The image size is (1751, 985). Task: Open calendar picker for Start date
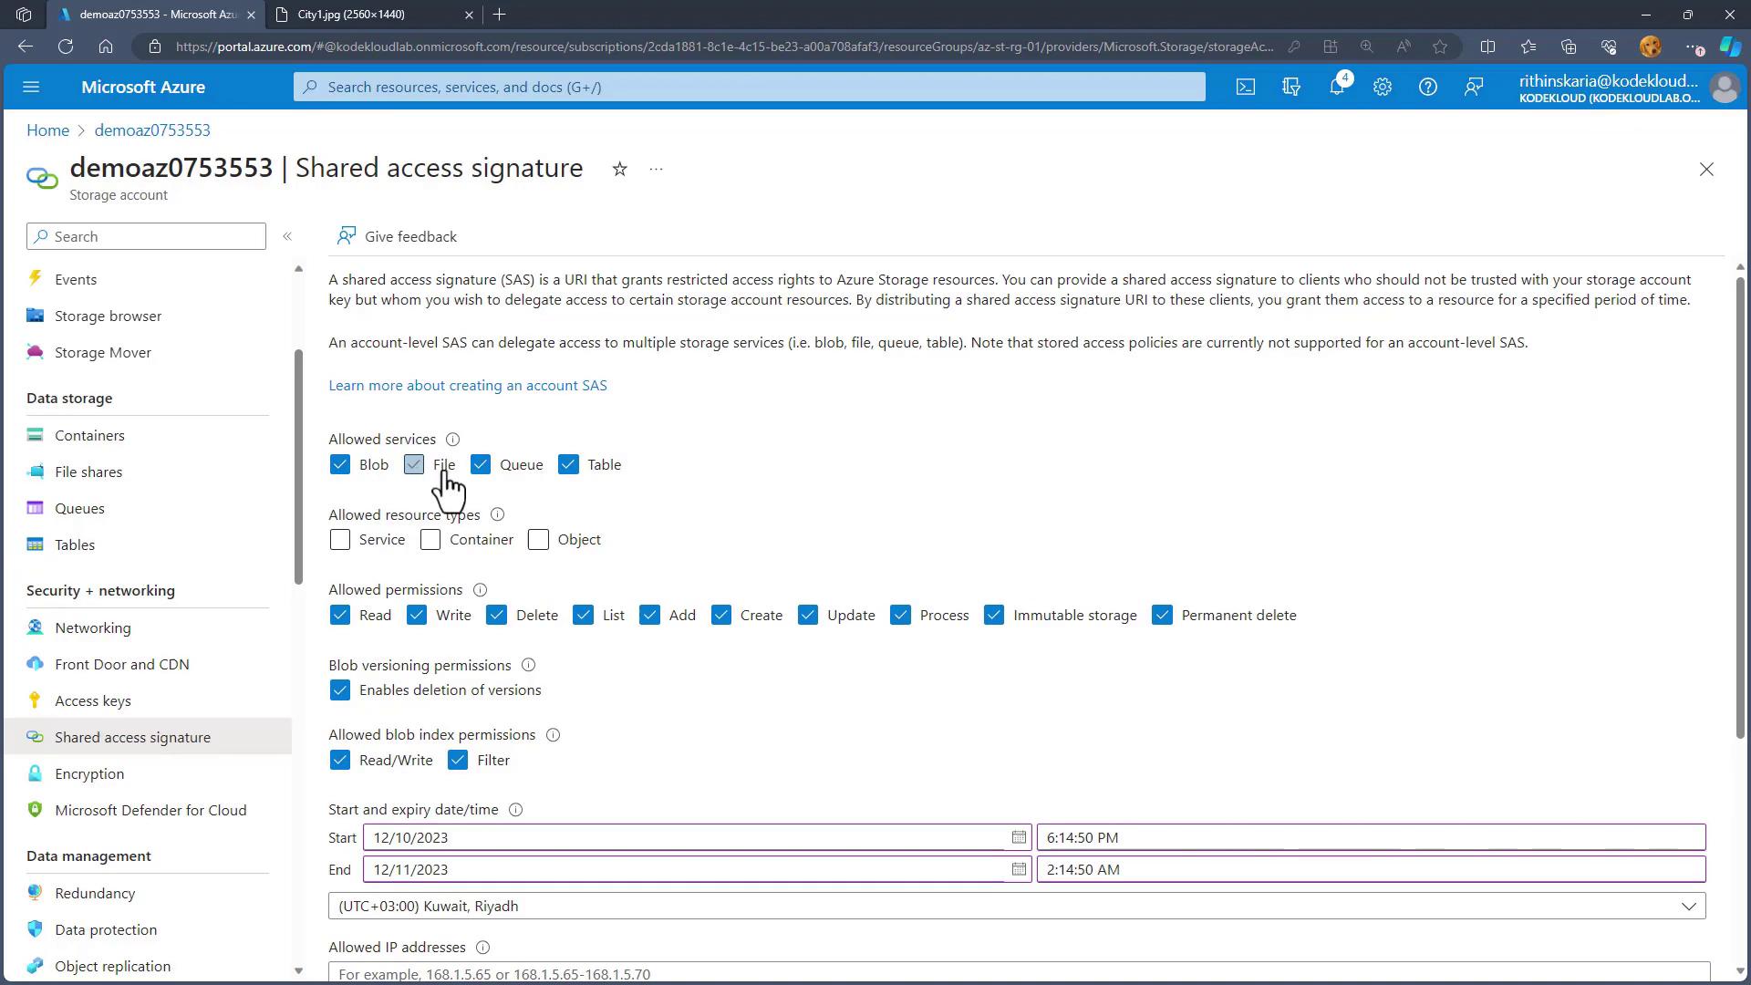1018,837
